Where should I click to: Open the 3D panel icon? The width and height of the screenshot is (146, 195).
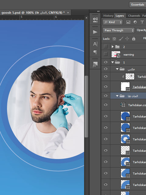(95, 20)
